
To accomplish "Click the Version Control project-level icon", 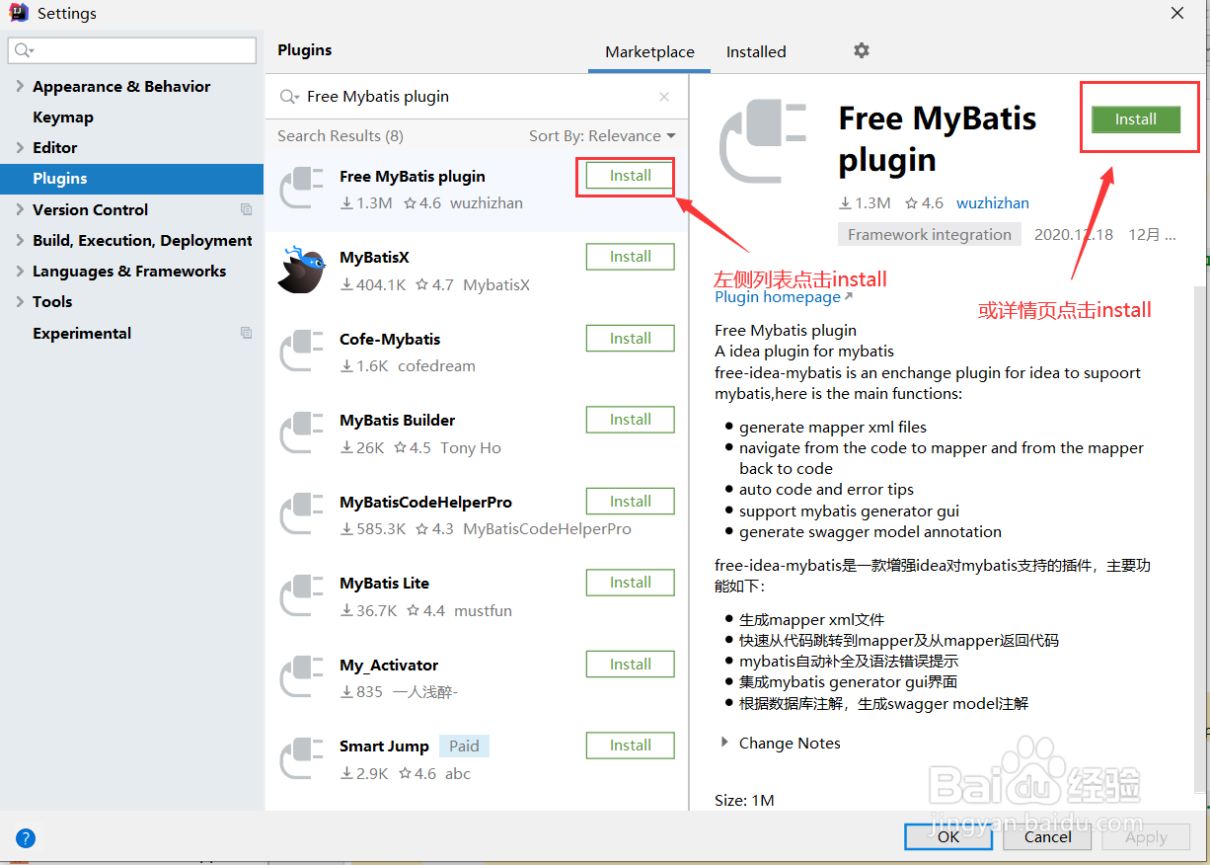I will [247, 209].
